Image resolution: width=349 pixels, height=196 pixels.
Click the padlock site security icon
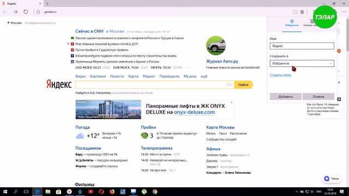pyautogui.click(x=38, y=12)
